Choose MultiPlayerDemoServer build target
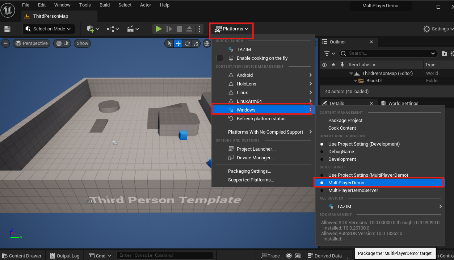Screen dimensions: 454x260 (x=353, y=190)
